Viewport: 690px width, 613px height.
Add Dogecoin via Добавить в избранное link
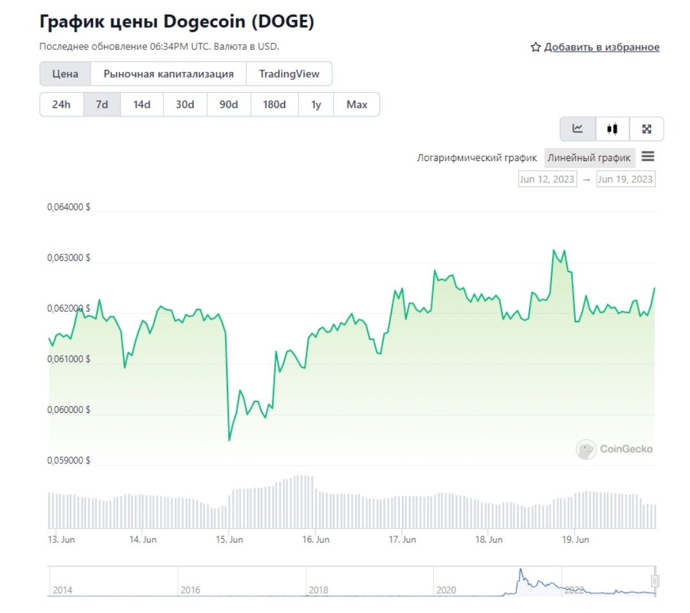[602, 47]
